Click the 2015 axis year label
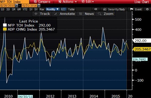 (x=116, y=96)
